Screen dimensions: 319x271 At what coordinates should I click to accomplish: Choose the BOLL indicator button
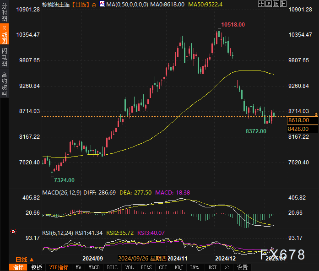tap(112, 267)
